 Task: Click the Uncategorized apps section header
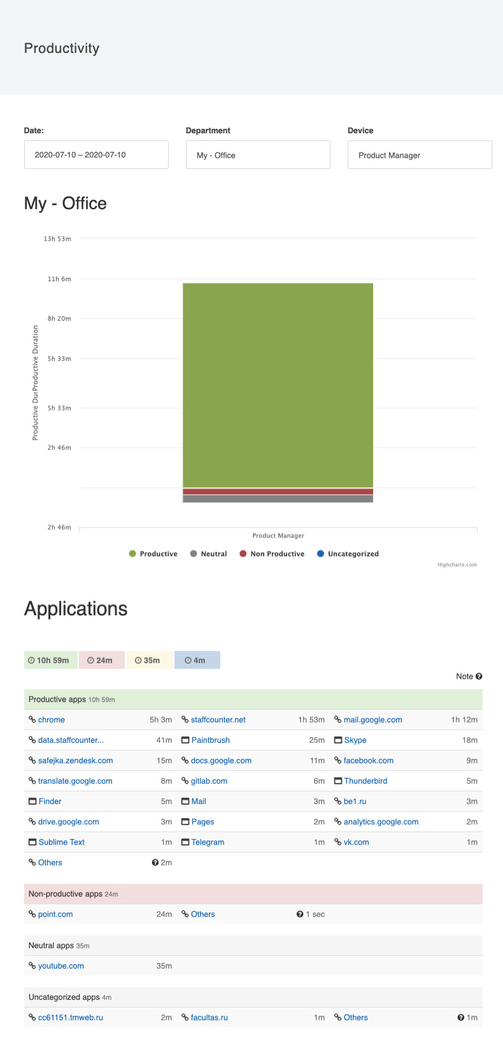pyautogui.click(x=253, y=997)
